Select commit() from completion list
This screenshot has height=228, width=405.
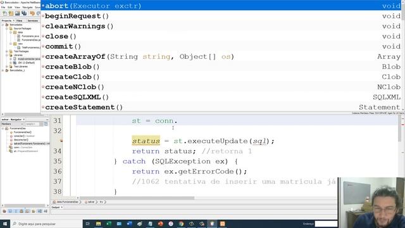pyautogui.click(x=221, y=46)
